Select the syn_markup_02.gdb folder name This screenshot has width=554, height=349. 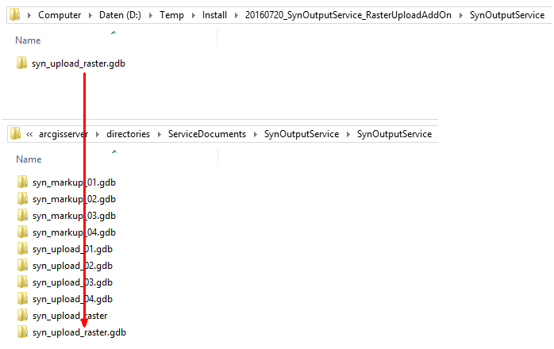(x=74, y=199)
